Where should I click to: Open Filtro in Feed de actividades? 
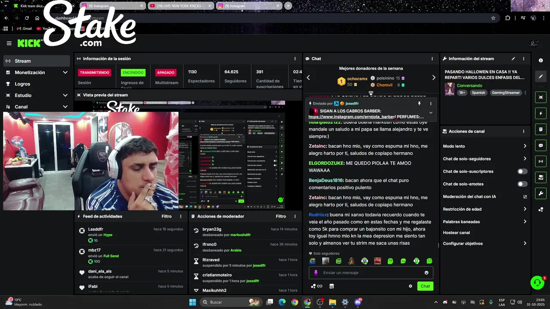click(x=166, y=216)
